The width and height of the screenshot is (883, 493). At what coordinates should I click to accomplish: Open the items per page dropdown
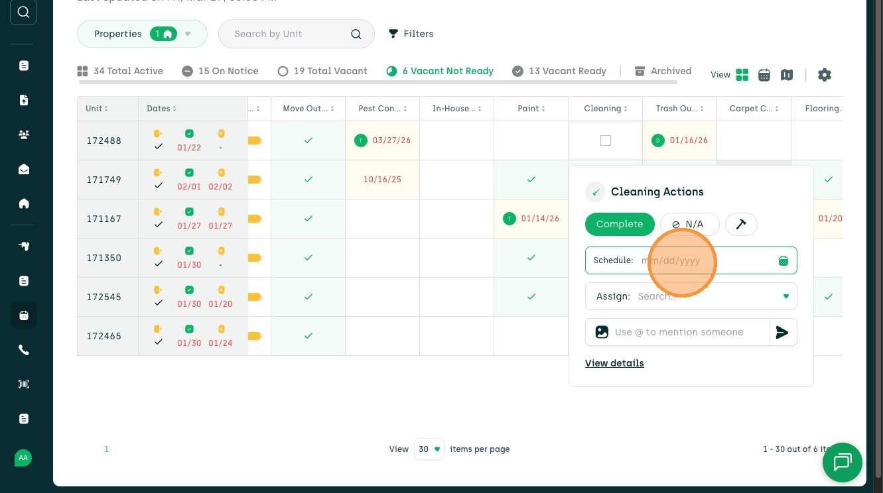click(429, 449)
